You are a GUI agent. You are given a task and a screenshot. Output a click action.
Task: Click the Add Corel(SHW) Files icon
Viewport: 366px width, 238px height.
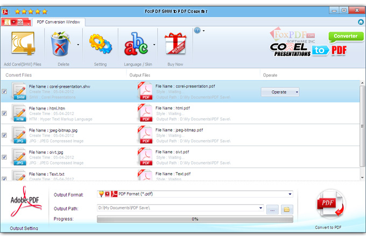[23, 44]
